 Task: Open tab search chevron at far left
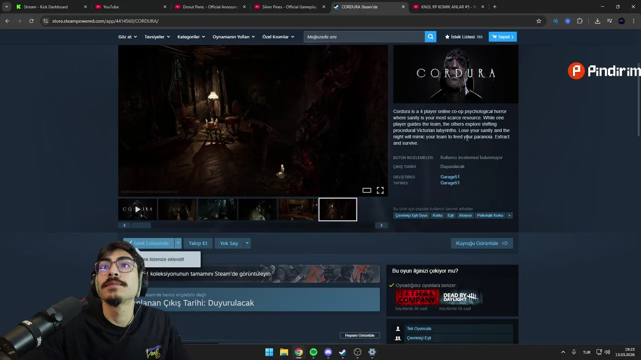pyautogui.click(x=6, y=6)
